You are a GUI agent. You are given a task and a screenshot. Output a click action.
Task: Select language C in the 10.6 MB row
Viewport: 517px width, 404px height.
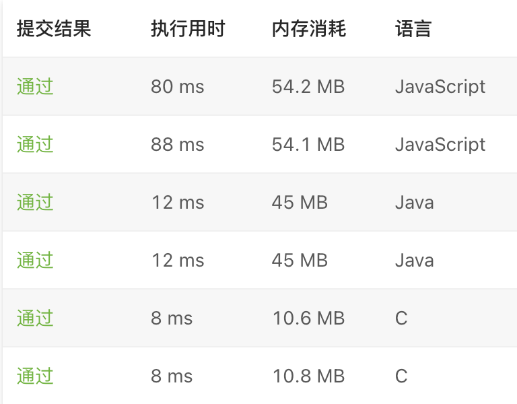(401, 318)
